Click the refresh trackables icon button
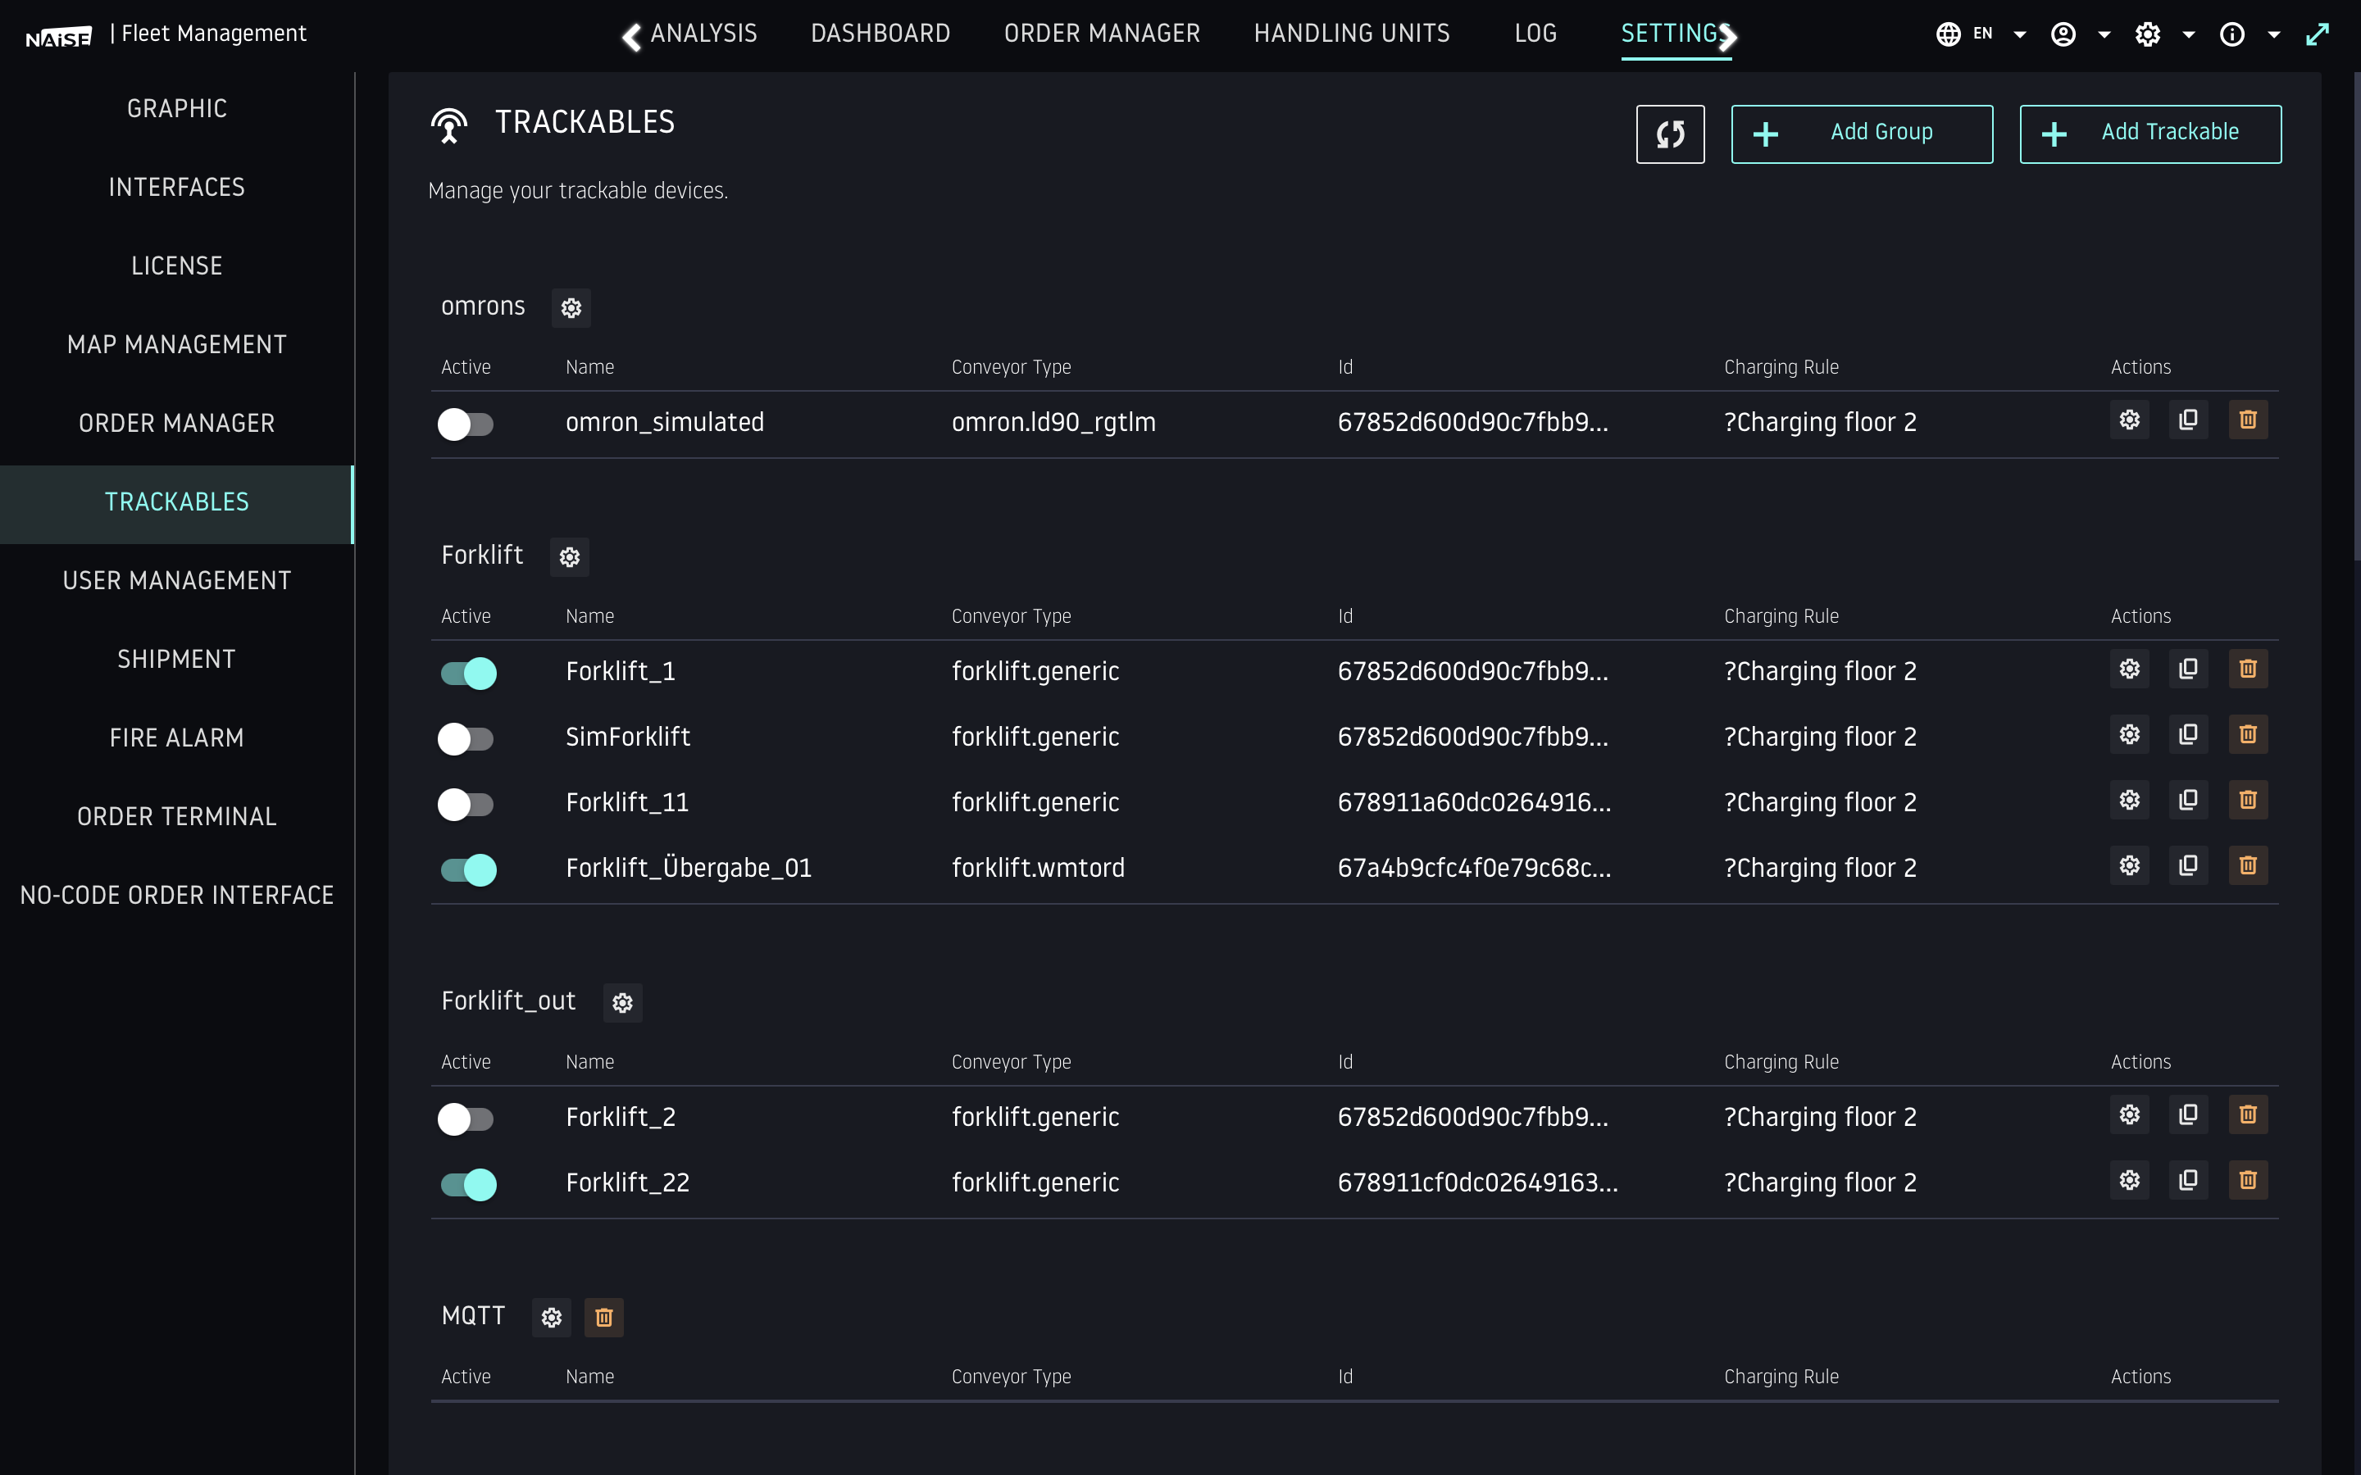 pos(1669,134)
